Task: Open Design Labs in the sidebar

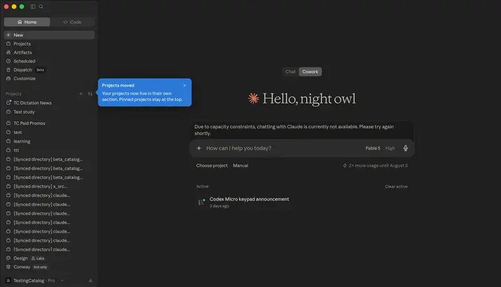Action: pyautogui.click(x=49, y=258)
